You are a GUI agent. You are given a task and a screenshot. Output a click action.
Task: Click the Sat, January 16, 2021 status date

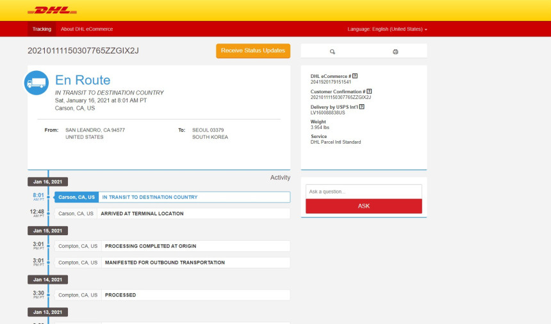pyautogui.click(x=101, y=100)
